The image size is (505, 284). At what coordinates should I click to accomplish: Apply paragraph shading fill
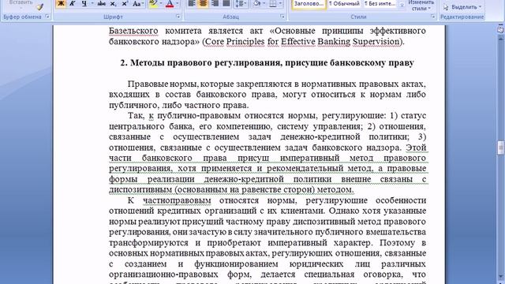click(x=257, y=3)
